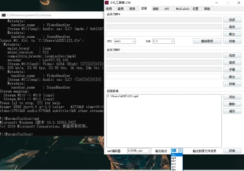
Task: Click 视频 button in 合并为MP4 section
Action: (232, 20)
